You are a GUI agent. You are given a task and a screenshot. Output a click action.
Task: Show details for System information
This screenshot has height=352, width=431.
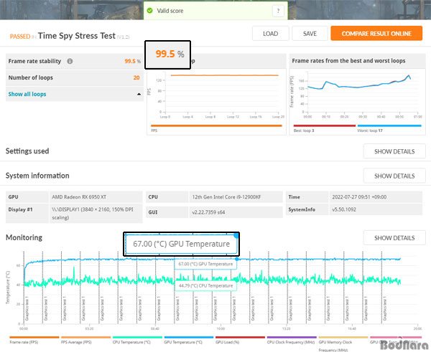[x=394, y=176]
